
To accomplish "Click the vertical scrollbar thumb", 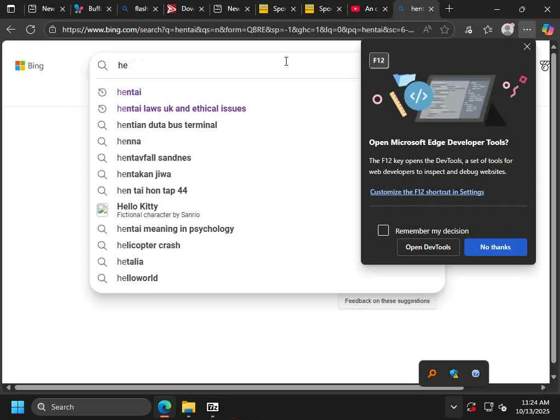I will (x=553, y=208).
